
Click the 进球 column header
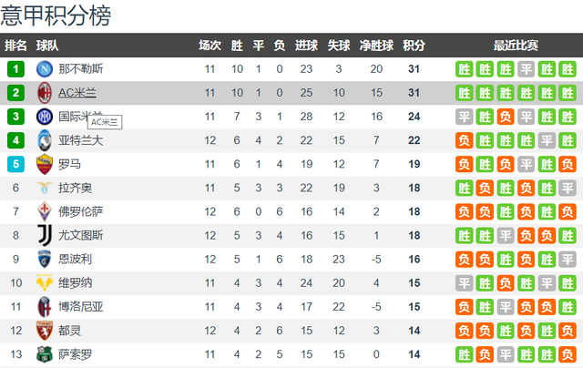306,46
